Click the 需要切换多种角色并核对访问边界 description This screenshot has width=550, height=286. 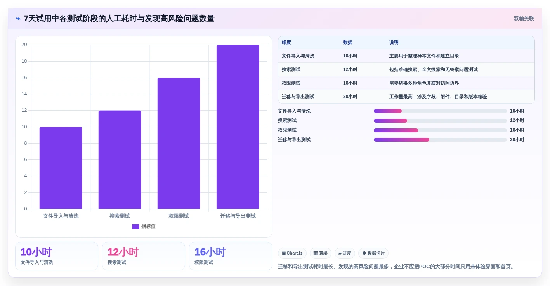[424, 83]
